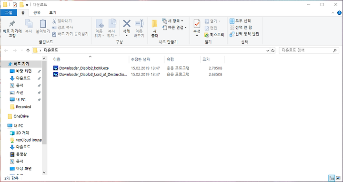Switch to the Details view icon
The height and width of the screenshot is (182, 343).
[332, 178]
